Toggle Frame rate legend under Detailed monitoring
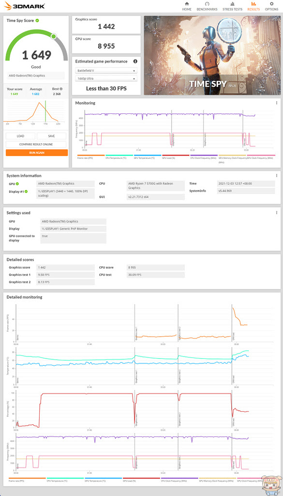The height and width of the screenshot is (496, 283). click(x=27, y=480)
